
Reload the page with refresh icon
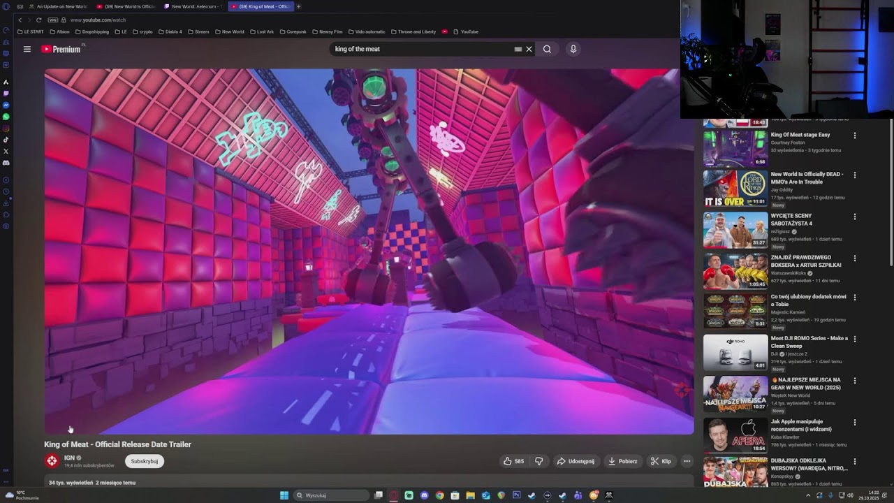(x=38, y=20)
